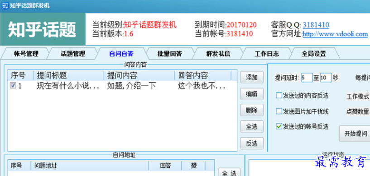The height and width of the screenshot is (176, 370).
Task: Click the 回答内容 column header
Action: tap(203, 75)
